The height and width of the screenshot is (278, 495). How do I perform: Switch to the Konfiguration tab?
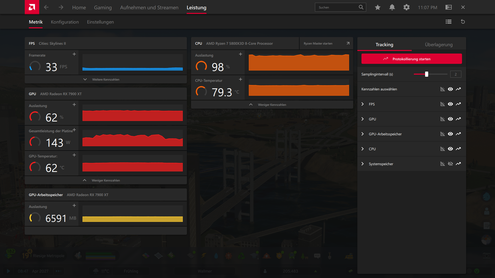(65, 22)
